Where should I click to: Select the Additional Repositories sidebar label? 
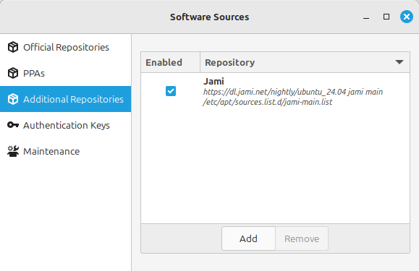pyautogui.click(x=73, y=99)
